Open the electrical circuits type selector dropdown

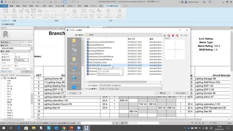coord(20,42)
